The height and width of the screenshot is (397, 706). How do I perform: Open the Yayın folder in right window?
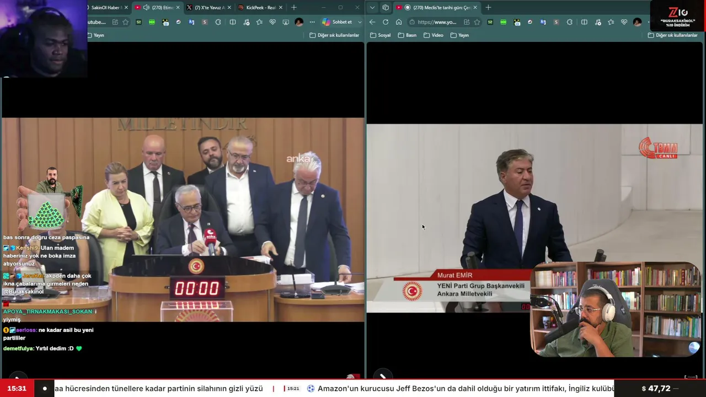(459, 35)
